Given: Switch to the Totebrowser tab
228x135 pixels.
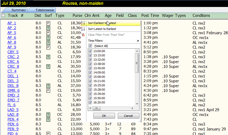Looking at the screenshot, I should [45, 10].
